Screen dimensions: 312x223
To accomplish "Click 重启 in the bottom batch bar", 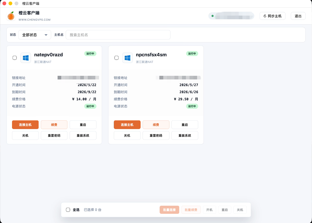I will coord(225,210).
